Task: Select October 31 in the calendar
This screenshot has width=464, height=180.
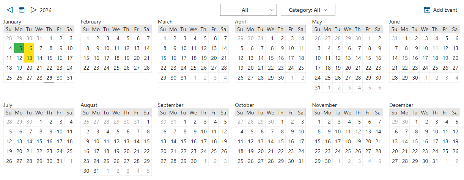Action: pyautogui.click(x=301, y=161)
